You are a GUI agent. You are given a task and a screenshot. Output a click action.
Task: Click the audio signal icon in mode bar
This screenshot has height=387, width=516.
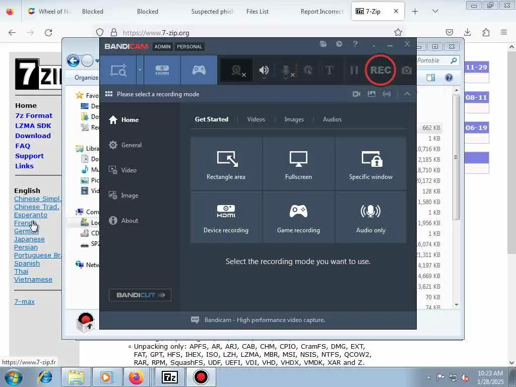pos(386,94)
